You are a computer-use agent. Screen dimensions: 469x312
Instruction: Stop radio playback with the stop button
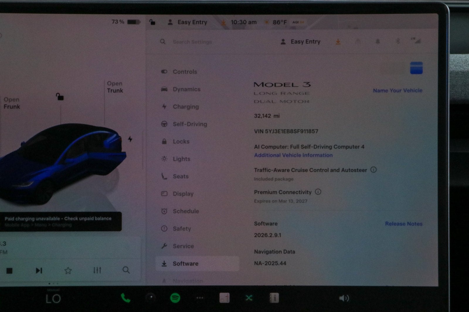(x=9, y=271)
